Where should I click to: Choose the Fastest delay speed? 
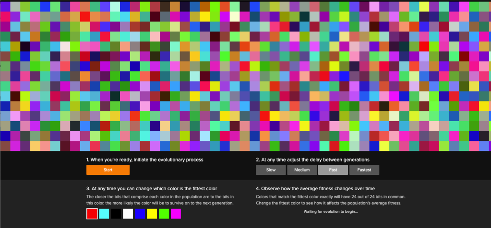tap(364, 170)
